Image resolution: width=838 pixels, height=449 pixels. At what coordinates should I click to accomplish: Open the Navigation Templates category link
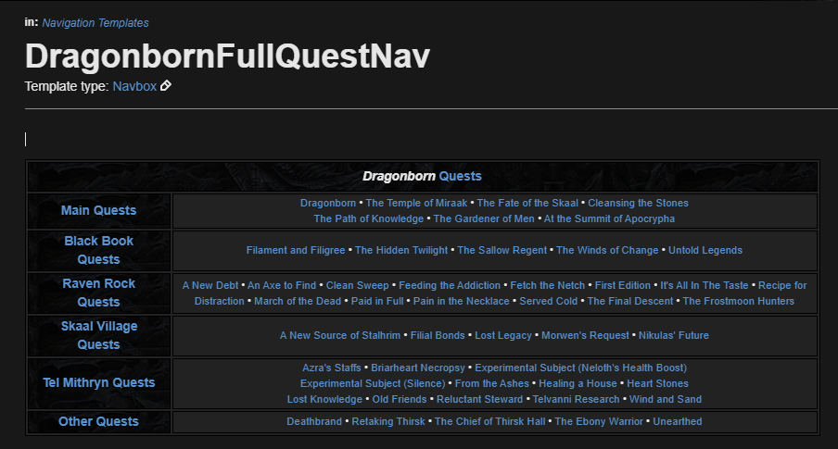coord(95,23)
